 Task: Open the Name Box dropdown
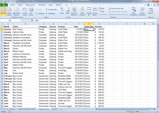pos(21,20)
